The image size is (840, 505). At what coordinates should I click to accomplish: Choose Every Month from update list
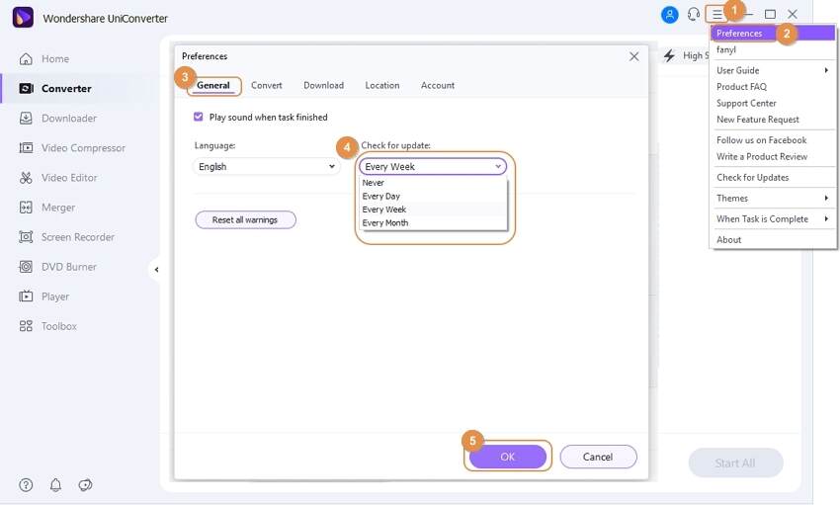(384, 223)
